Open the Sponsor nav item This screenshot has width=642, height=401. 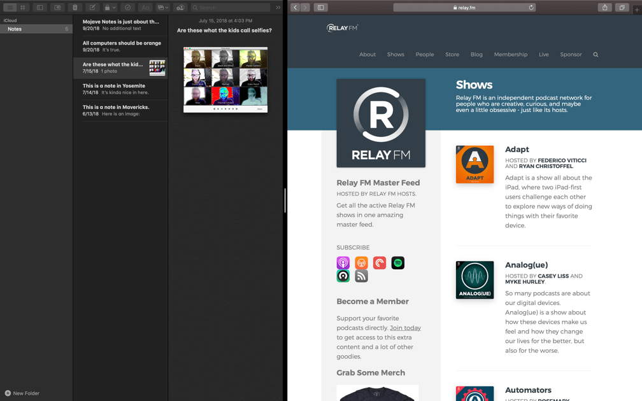point(571,55)
